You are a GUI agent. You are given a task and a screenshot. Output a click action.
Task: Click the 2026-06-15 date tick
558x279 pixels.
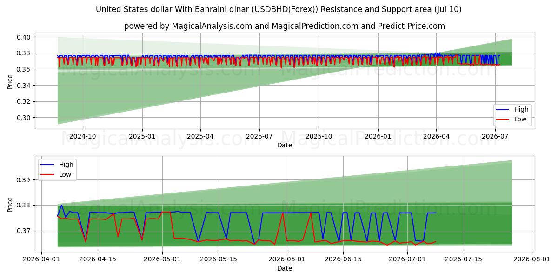[x=343, y=259]
